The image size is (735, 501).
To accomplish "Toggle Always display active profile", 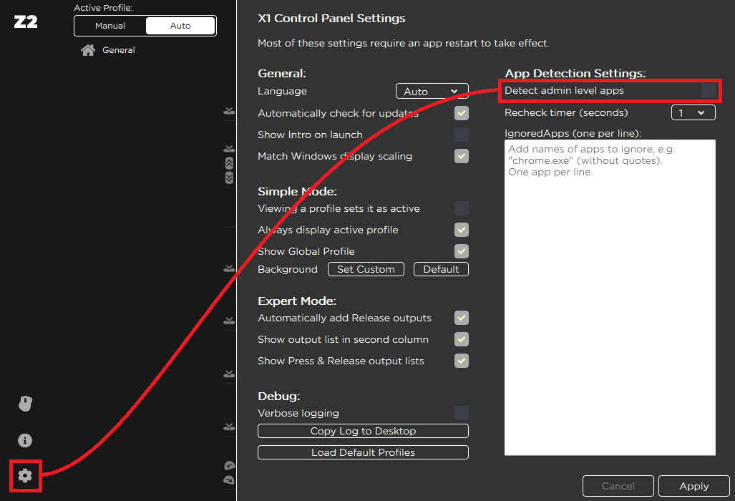I will (462, 230).
